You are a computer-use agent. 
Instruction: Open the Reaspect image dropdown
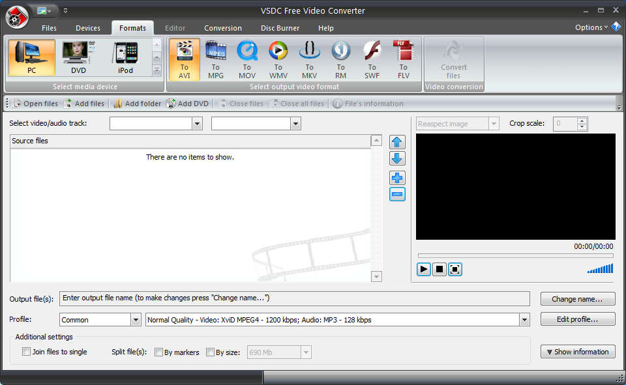(x=494, y=124)
